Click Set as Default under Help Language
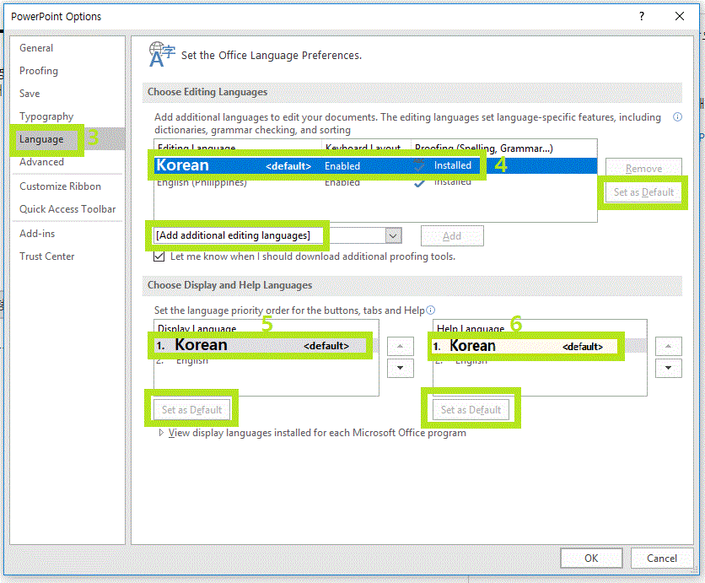705x583 pixels. [x=471, y=410]
